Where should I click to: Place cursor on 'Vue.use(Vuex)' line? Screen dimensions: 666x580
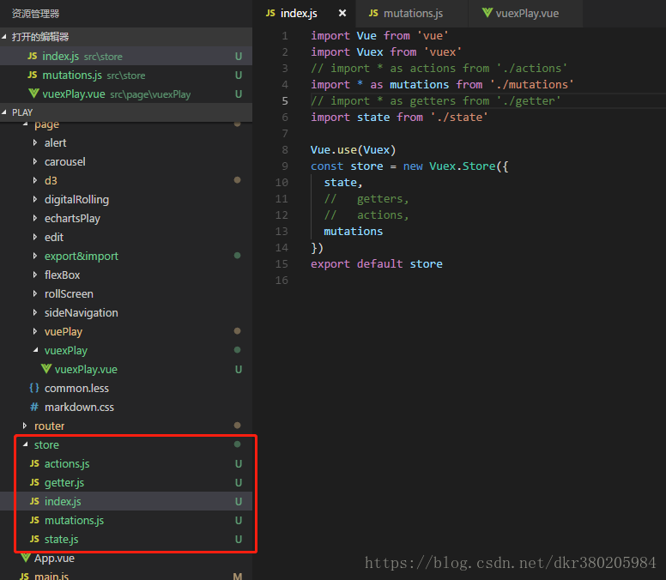[x=353, y=150]
